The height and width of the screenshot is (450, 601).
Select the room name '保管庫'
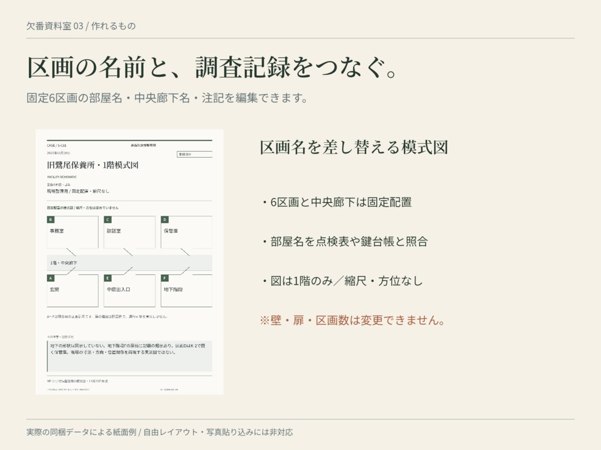tap(171, 231)
